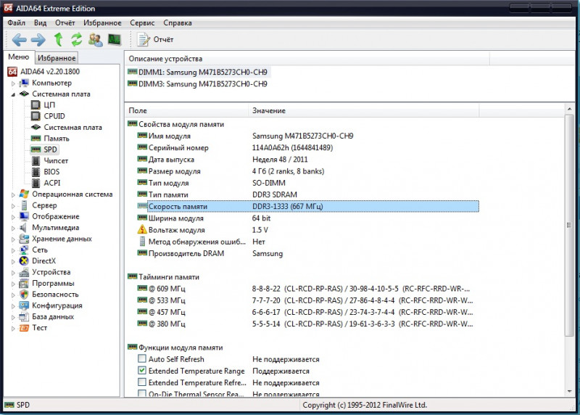
Task: Open the Сервис menu
Action: (142, 23)
